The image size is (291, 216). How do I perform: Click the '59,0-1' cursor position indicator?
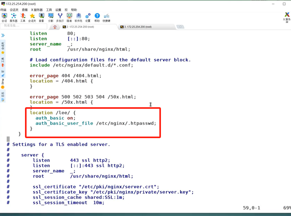[x=252, y=208]
